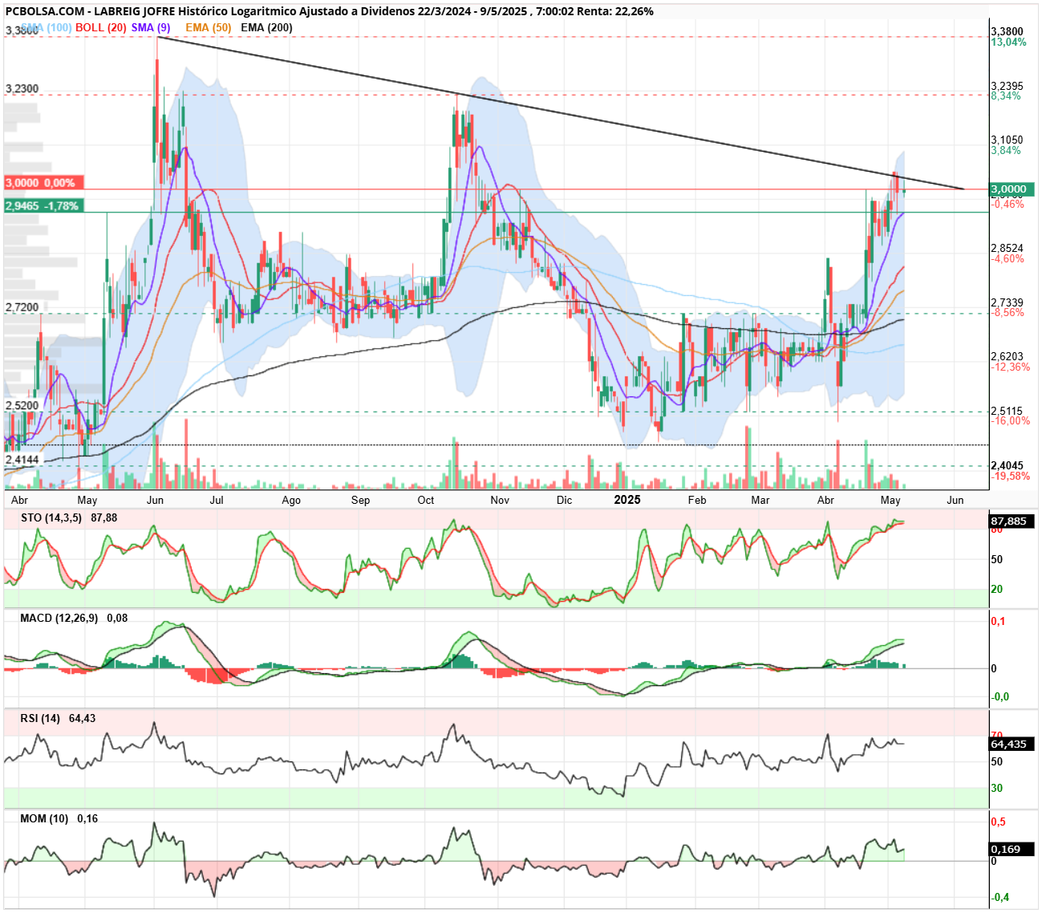Select the 2,8524 price axis value
This screenshot has width=1042, height=913.
click(x=1008, y=248)
